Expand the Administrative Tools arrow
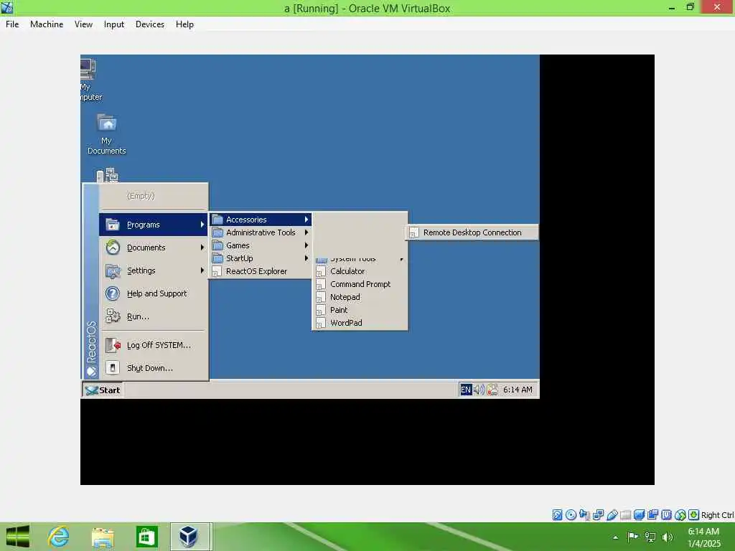735x551 pixels. (306, 232)
